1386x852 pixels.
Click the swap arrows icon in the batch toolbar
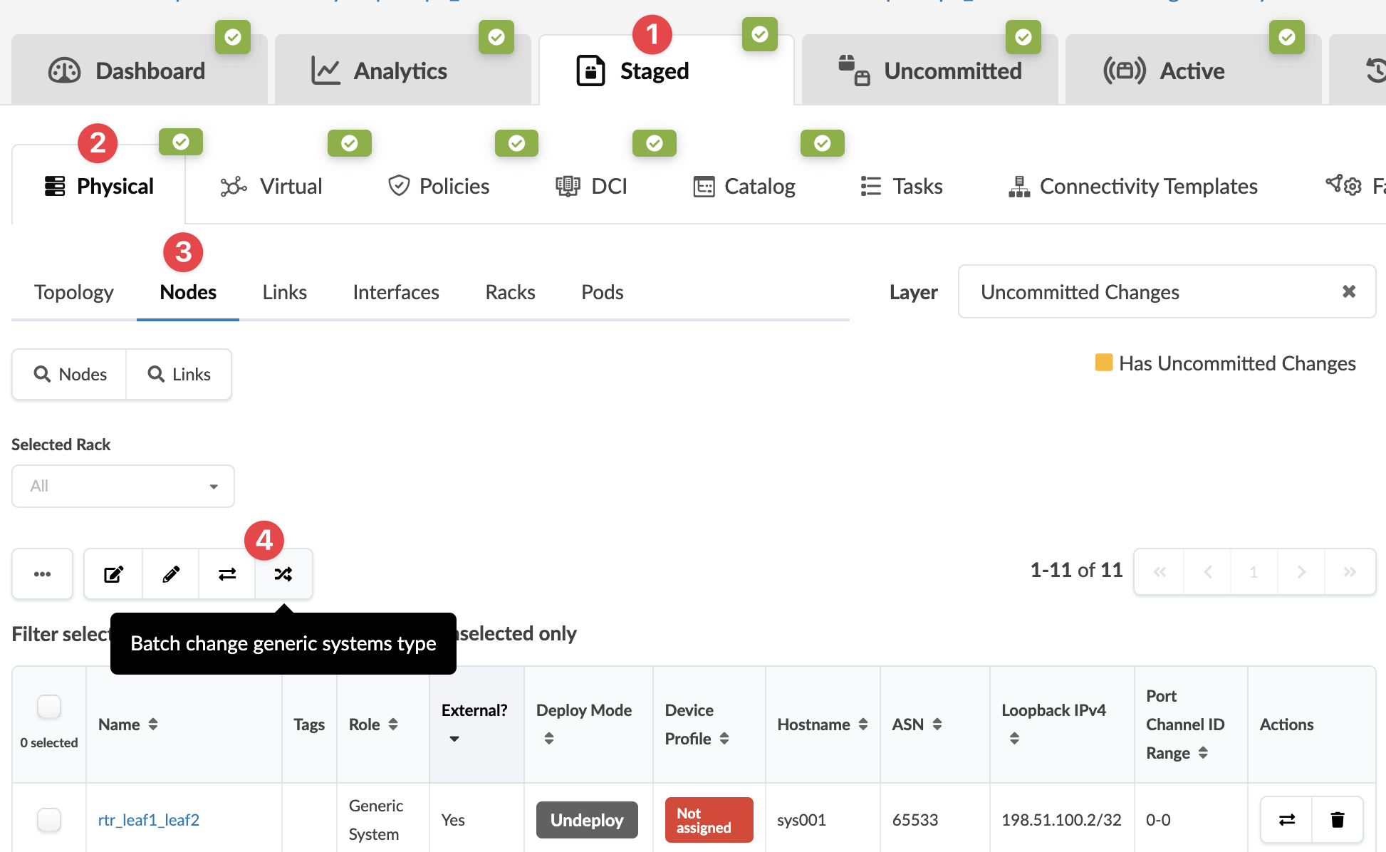click(x=227, y=574)
